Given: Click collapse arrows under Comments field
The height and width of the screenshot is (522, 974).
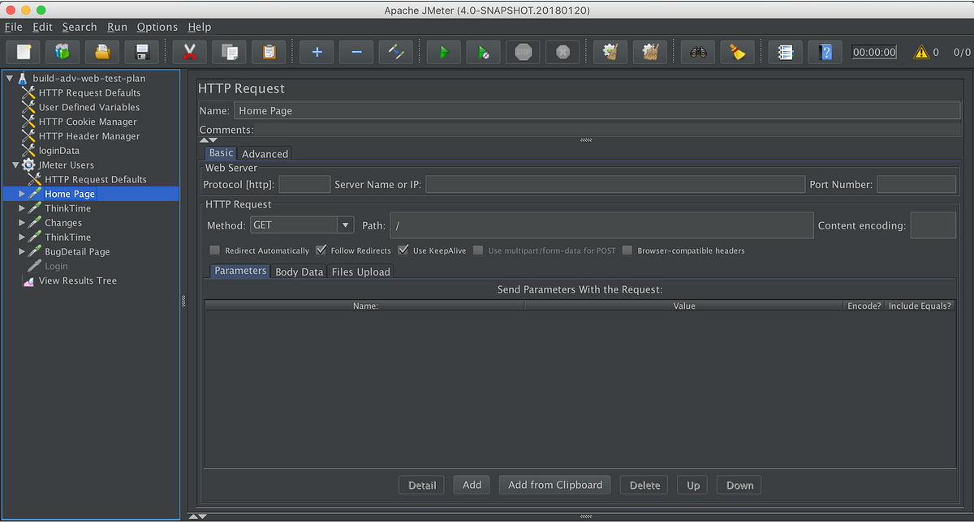Looking at the screenshot, I should (208, 140).
